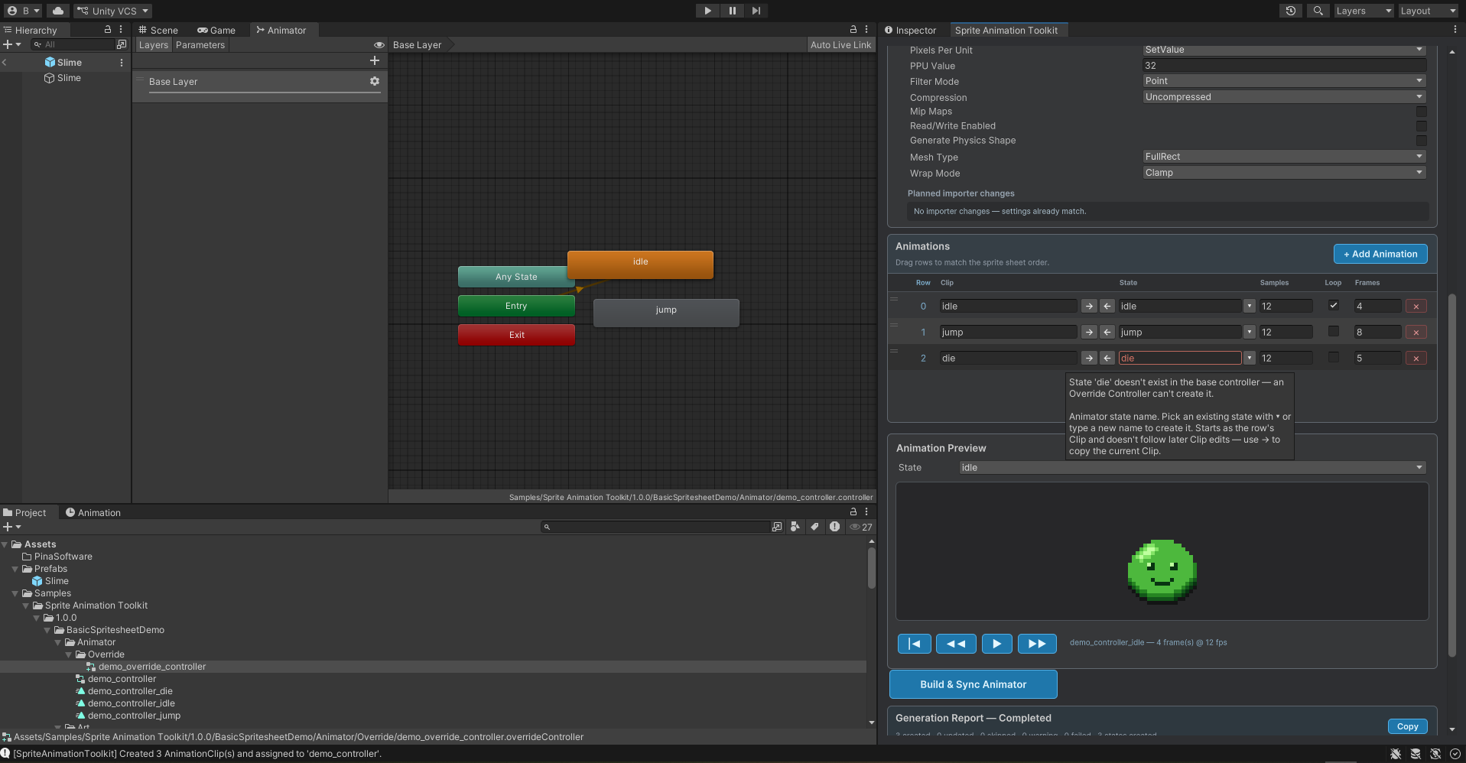Open the Animator Parameters tab
Screen dimensions: 1466x763
pos(200,45)
